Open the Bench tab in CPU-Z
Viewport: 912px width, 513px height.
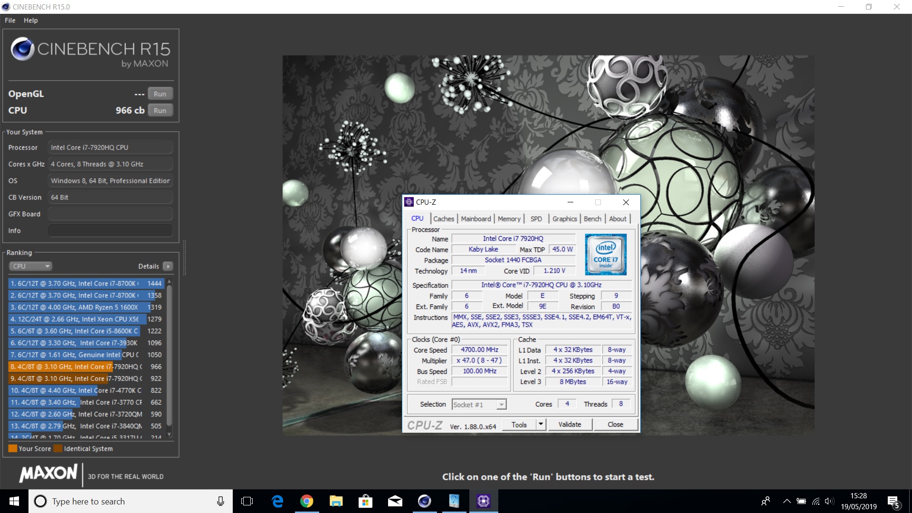click(593, 219)
